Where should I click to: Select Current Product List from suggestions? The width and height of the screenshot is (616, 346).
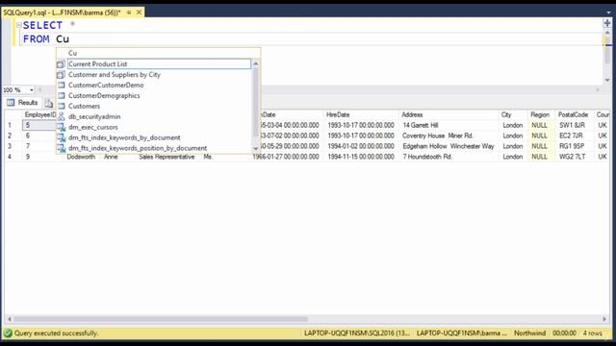pos(159,64)
